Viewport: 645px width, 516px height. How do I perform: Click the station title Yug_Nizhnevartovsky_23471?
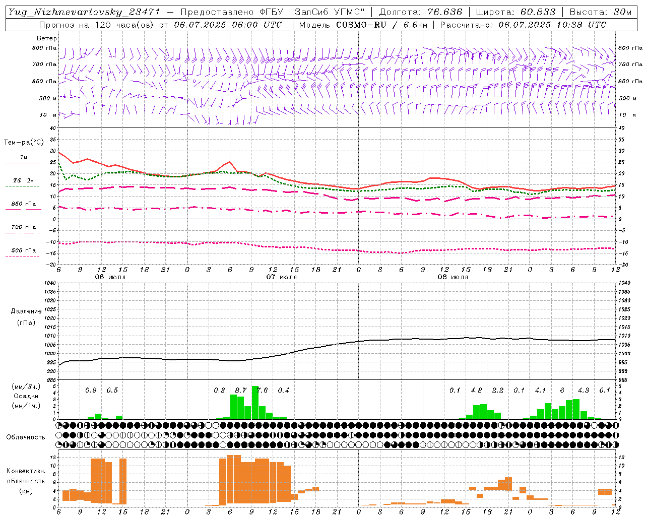(84, 12)
